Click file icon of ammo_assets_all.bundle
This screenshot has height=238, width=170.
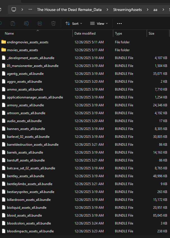pyautogui.click(x=4, y=89)
